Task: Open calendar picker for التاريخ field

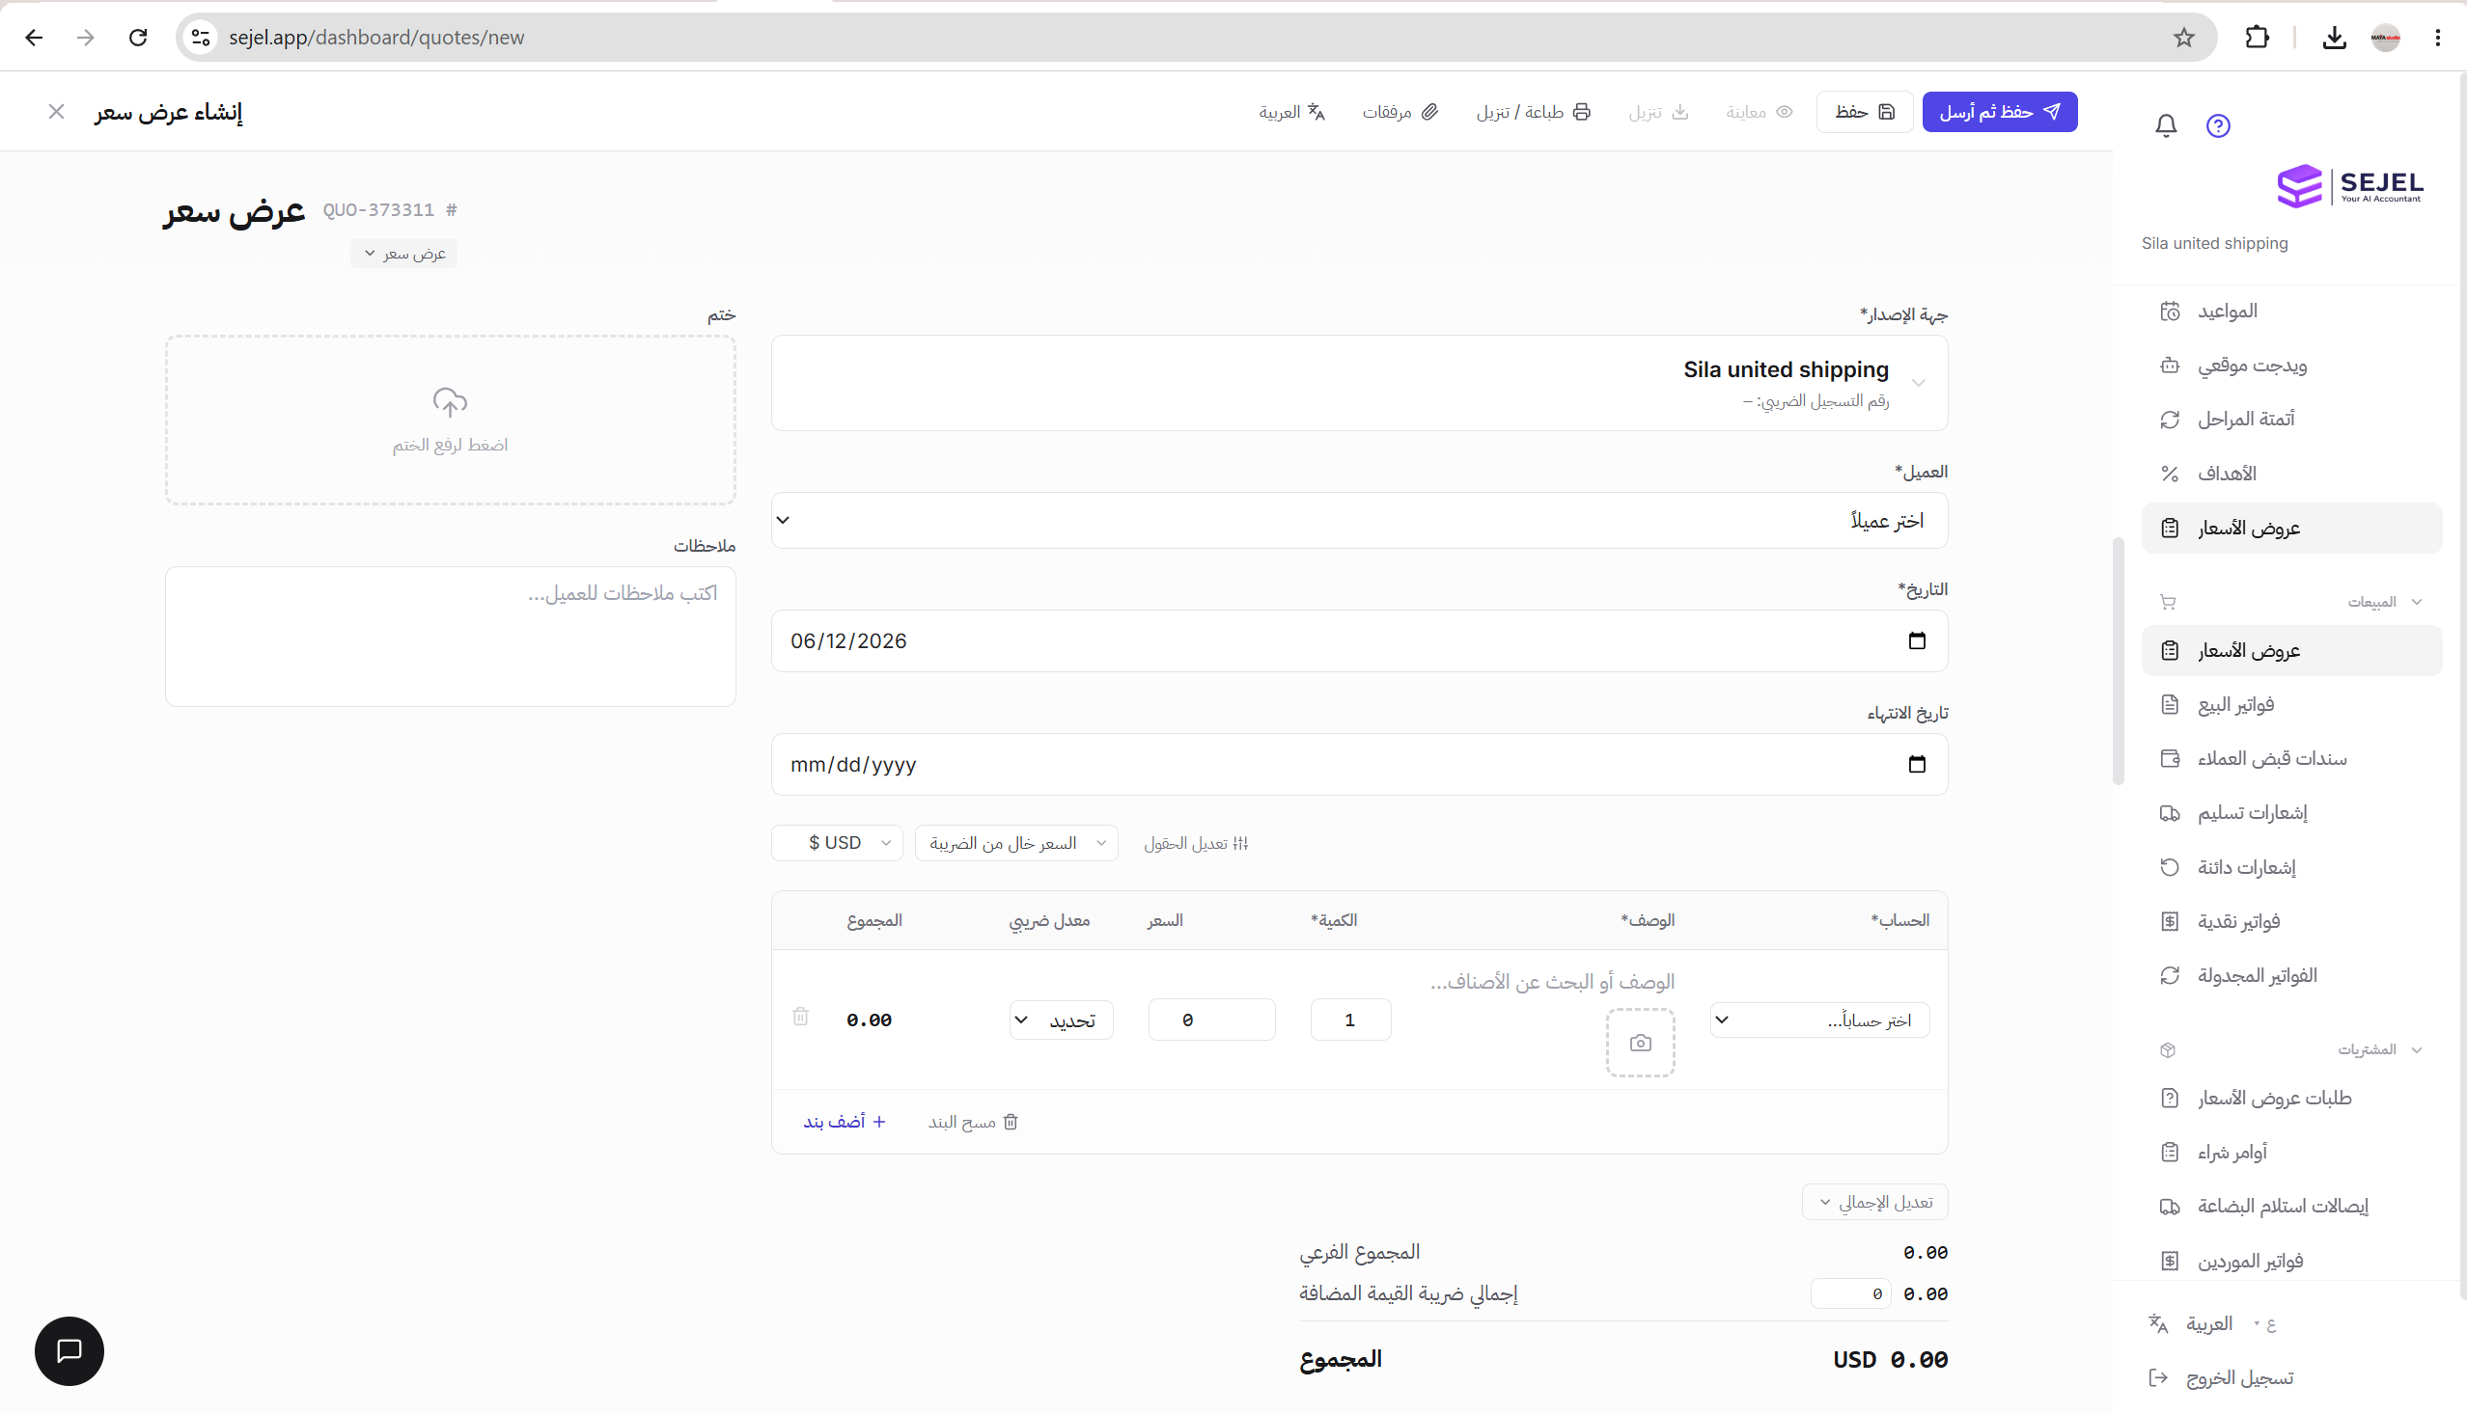Action: click(1916, 640)
